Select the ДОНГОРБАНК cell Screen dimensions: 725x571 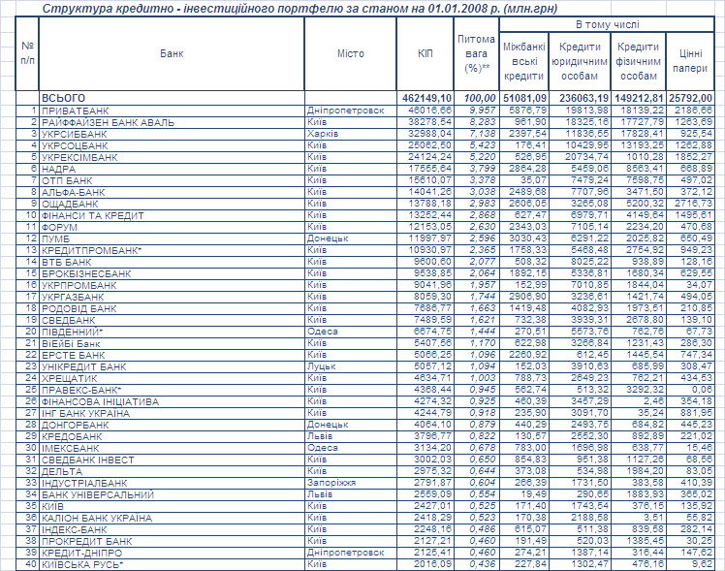[172, 425]
